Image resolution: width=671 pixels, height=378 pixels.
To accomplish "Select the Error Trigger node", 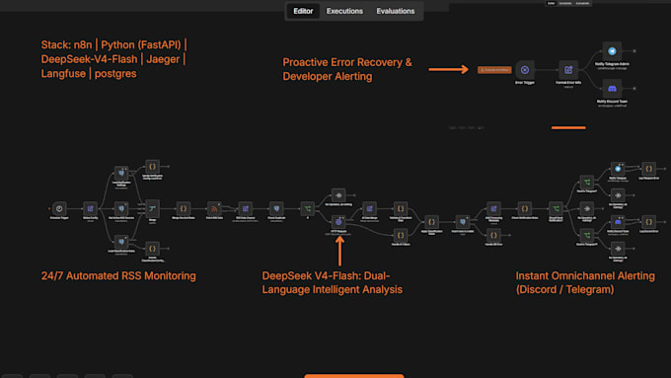I will point(525,70).
